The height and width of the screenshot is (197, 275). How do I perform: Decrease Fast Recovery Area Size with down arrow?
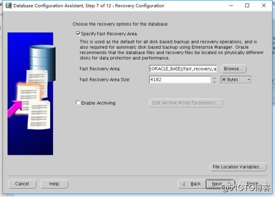214,82
